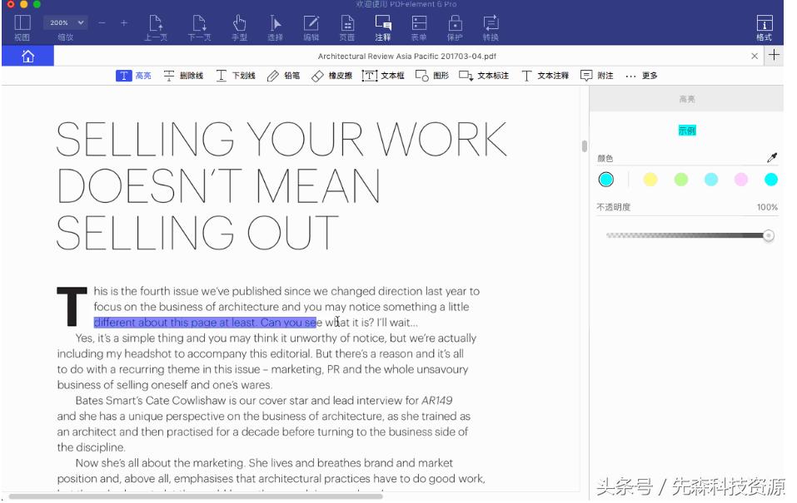The image size is (797, 503).
Task: Click the 不透明度 opacity slider handle
Action: (x=768, y=235)
